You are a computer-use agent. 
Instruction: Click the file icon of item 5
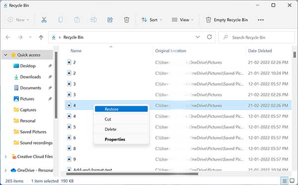[69, 127]
